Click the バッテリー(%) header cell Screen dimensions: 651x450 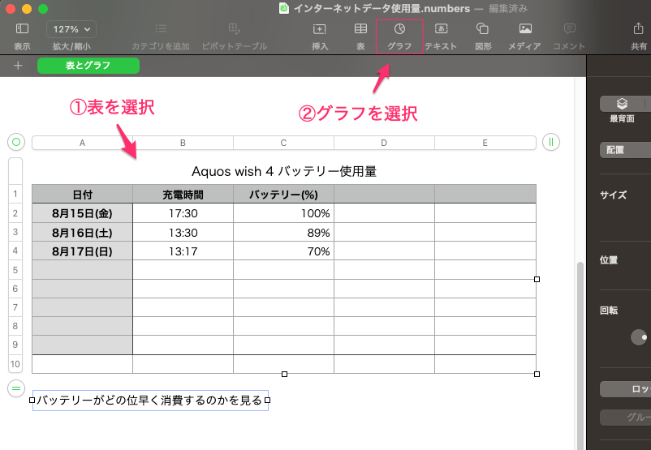point(283,194)
